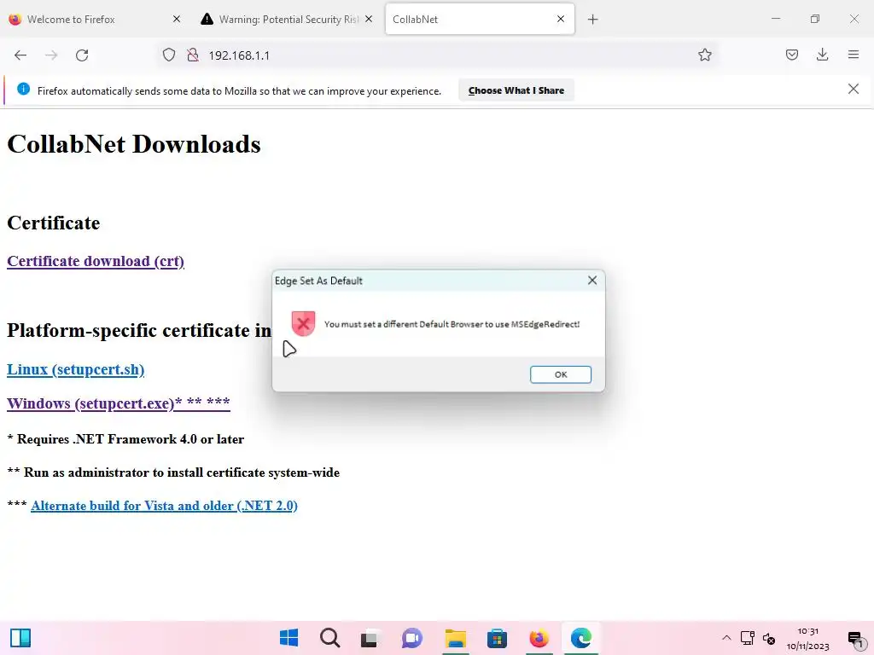Switch to the Warning: Potential Security Risk tab
This screenshot has height=655, width=874.
click(x=288, y=20)
